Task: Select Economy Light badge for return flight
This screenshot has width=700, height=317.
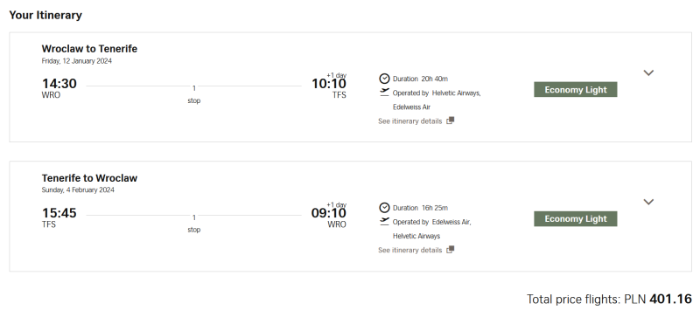Action: [576, 219]
